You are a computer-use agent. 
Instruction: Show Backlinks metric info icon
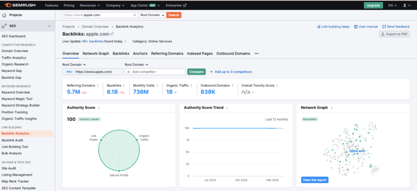click(x=124, y=86)
